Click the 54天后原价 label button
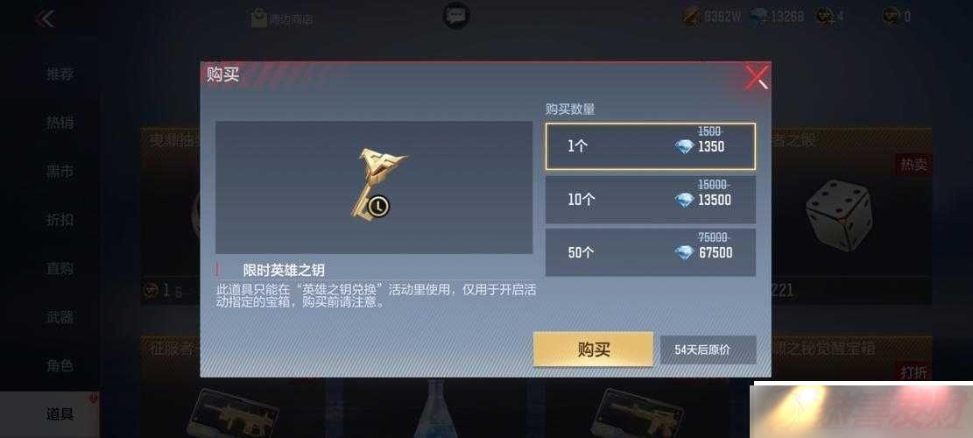The image size is (973, 438). point(708,350)
